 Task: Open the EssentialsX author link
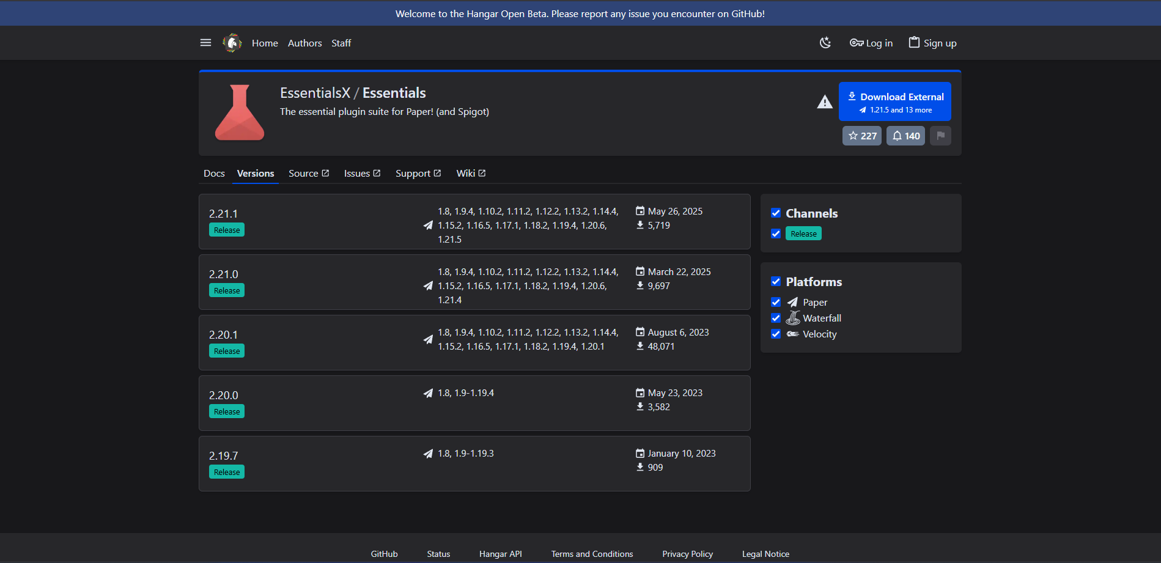[315, 93]
